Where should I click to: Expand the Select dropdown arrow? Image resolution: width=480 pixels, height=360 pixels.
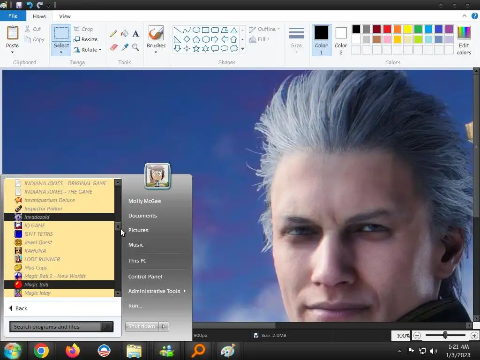coord(61,52)
